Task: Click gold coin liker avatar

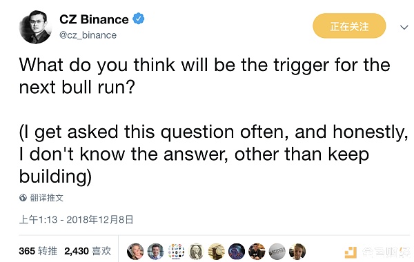Action: point(217,251)
